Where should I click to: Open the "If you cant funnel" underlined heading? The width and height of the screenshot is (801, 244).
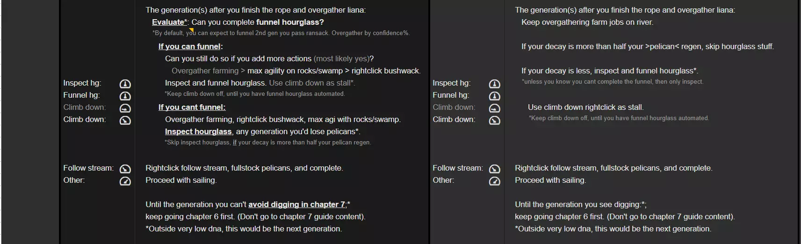coord(192,107)
